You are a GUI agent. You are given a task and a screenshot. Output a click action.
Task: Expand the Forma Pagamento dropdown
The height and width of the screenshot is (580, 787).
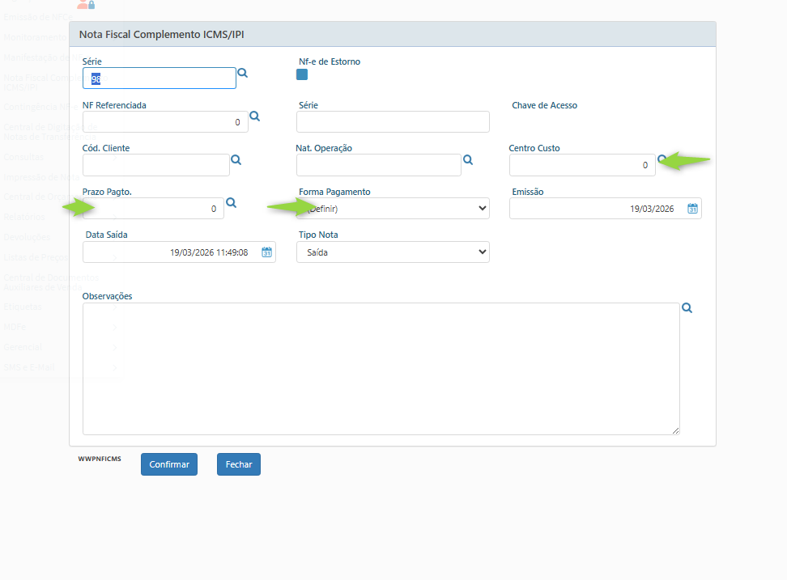(x=393, y=209)
